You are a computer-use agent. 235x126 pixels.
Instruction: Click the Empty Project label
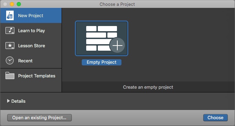pos(102,62)
